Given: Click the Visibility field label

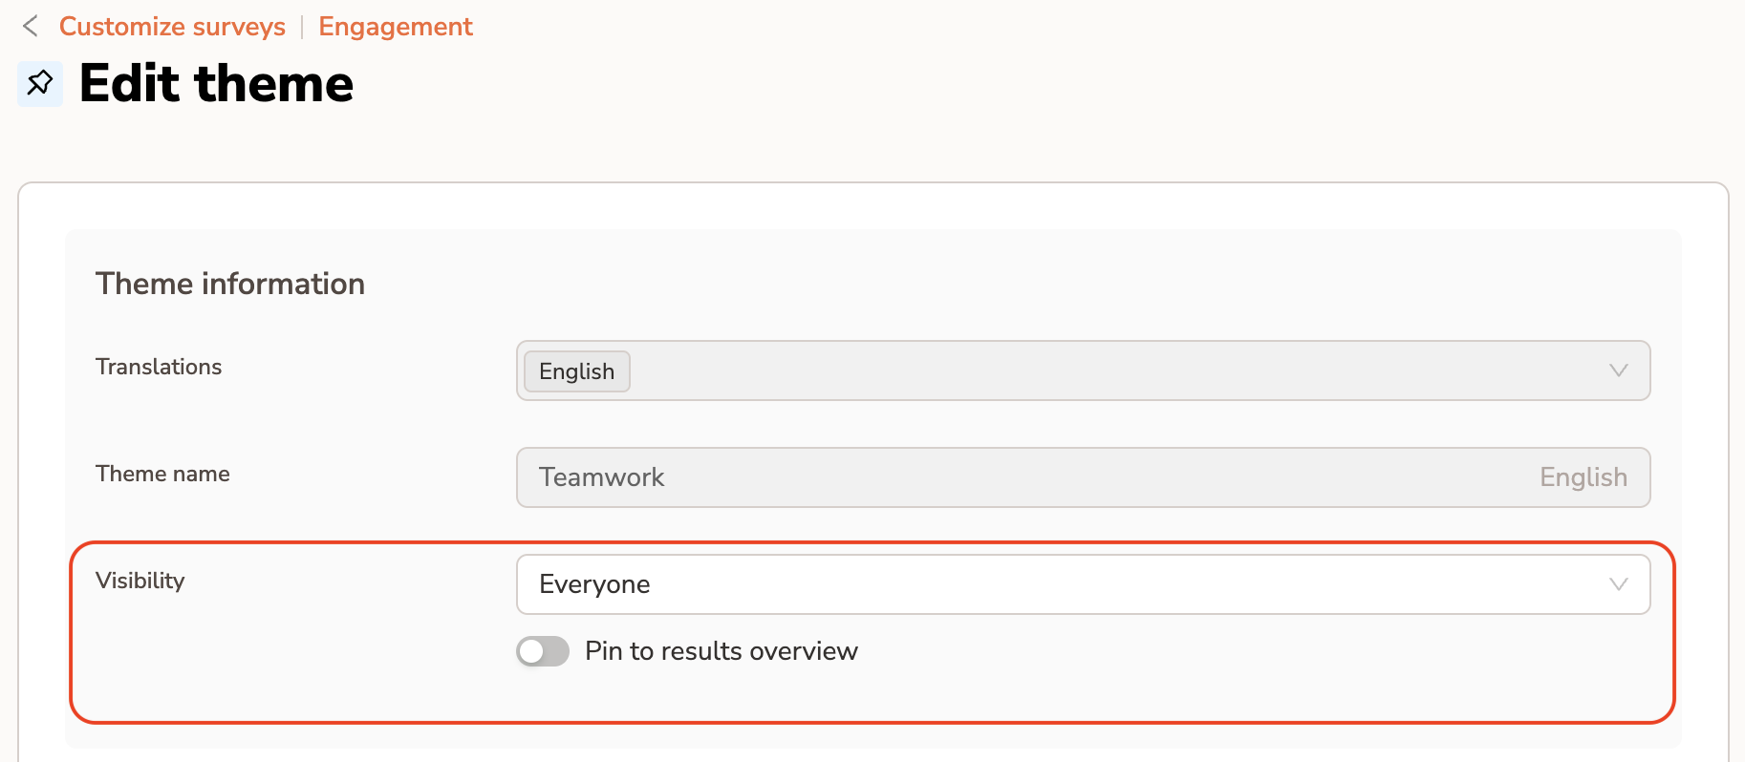Looking at the screenshot, I should [x=140, y=581].
